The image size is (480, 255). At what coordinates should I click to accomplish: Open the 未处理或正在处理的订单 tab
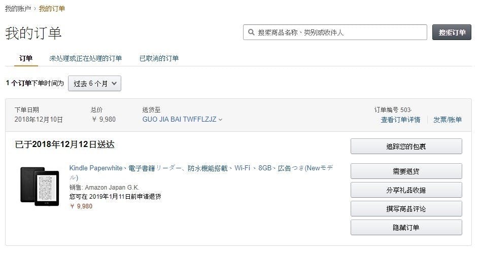pos(85,58)
